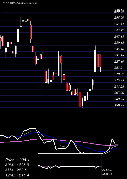Click the 12MA : 218.4 readout

point(17,175)
